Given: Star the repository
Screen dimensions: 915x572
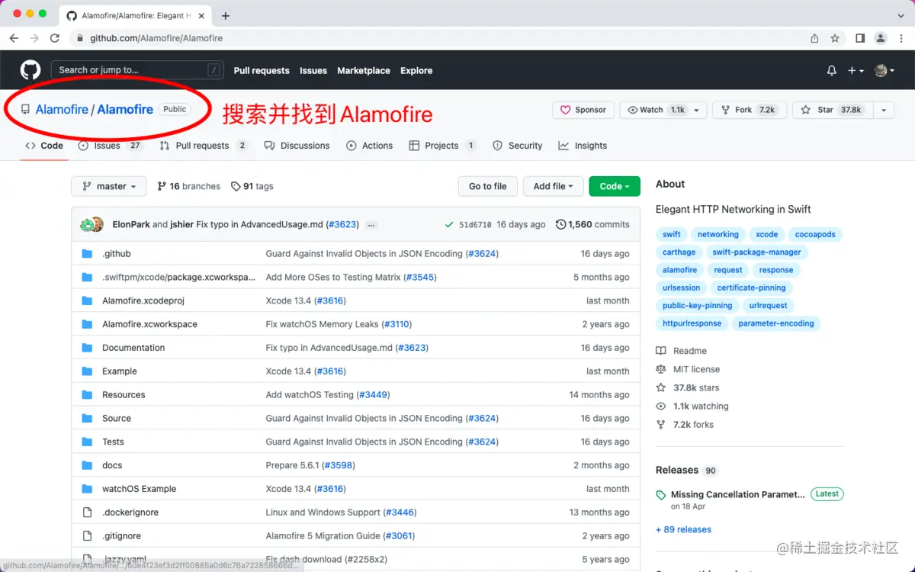Looking at the screenshot, I should (831, 110).
